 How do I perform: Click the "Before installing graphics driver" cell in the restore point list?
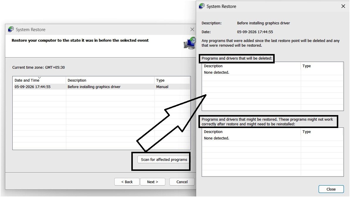pos(94,87)
